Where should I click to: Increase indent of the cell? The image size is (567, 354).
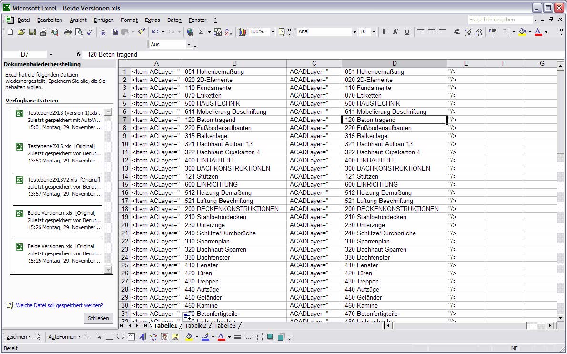coord(492,32)
